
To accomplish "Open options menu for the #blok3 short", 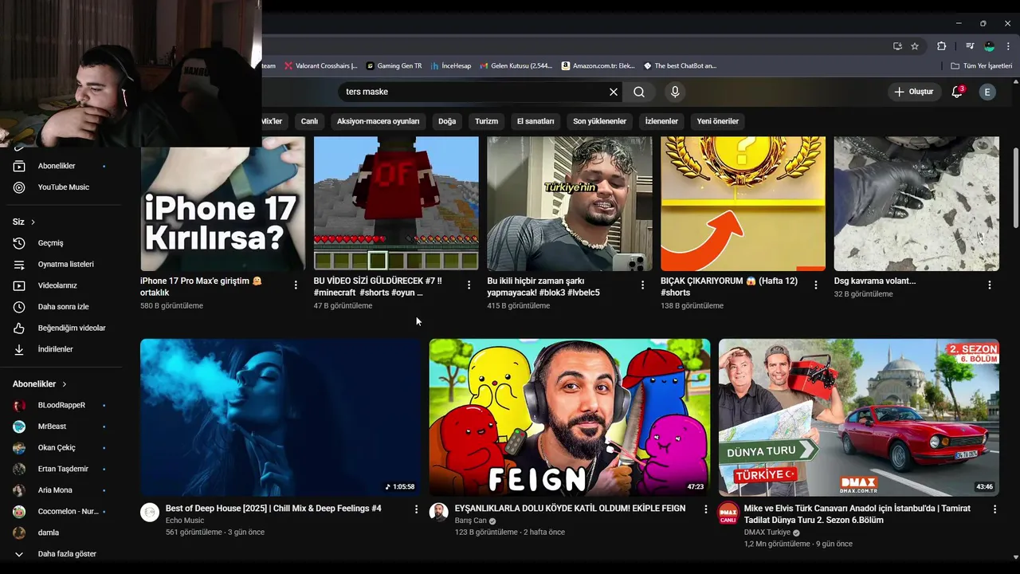I will (642, 285).
